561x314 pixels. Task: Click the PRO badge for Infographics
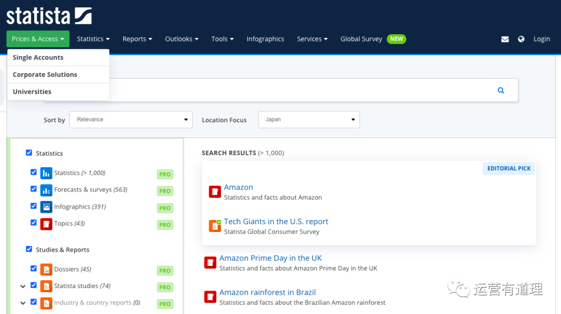[x=165, y=208]
